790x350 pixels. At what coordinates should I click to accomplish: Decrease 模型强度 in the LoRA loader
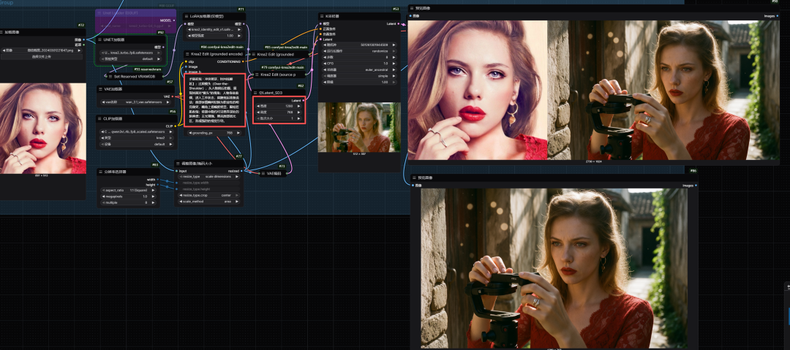[189, 36]
